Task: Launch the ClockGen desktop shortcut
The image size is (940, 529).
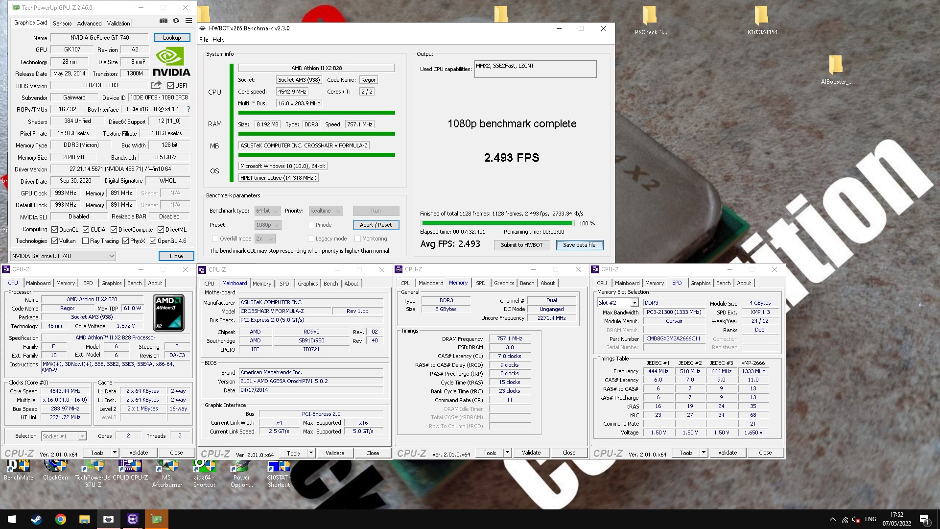Action: pos(55,470)
